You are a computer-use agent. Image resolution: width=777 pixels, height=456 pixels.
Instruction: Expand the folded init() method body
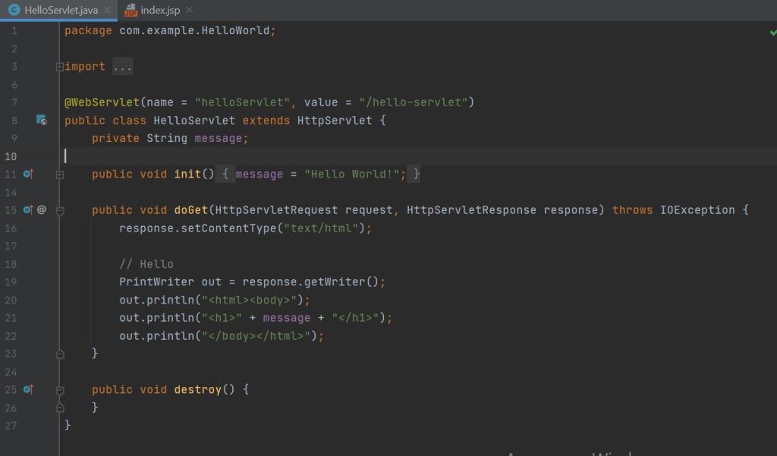point(60,175)
